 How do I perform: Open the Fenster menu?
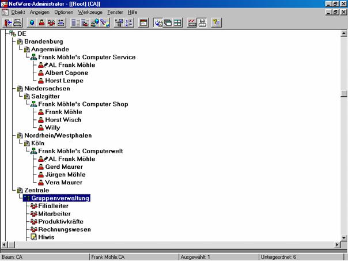(x=115, y=12)
